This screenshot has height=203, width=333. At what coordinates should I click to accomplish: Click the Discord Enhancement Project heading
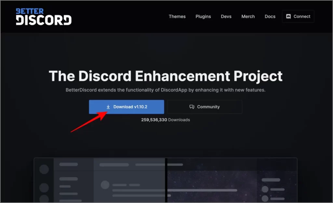(x=166, y=76)
